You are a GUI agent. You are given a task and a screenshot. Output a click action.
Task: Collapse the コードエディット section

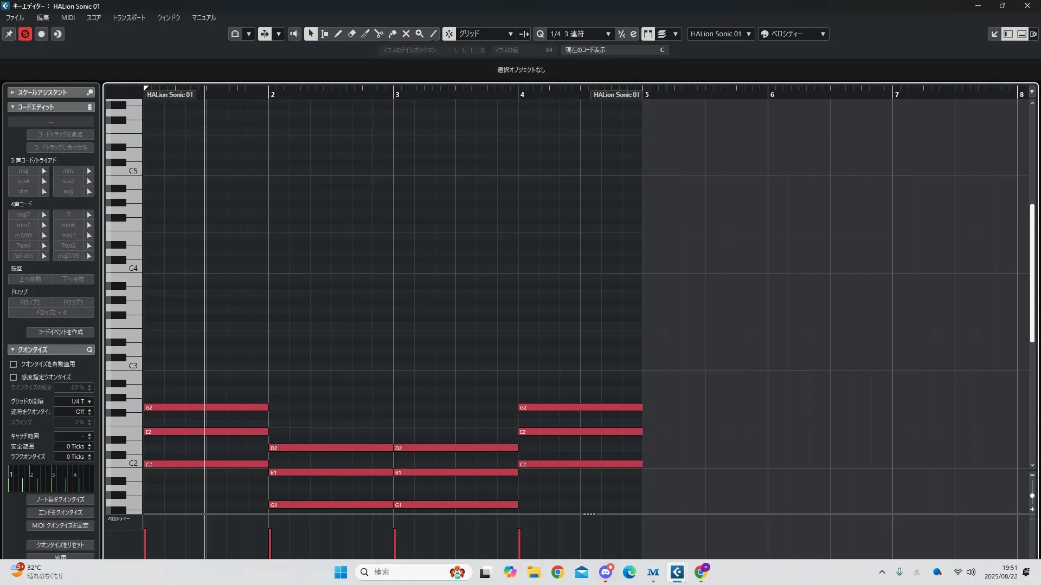tap(12, 107)
